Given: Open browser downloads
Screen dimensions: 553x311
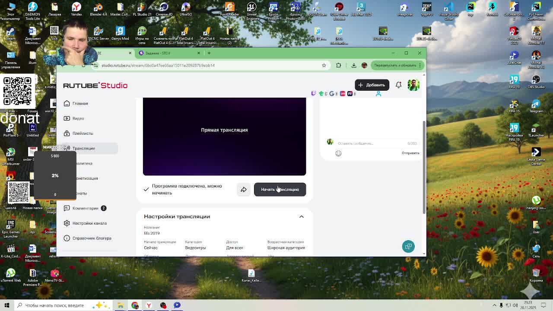Looking at the screenshot, I should (x=354, y=66).
